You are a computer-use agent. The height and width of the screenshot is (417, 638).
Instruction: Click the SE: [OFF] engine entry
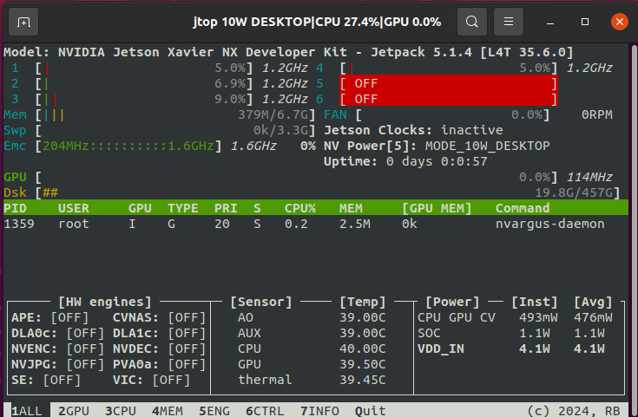pyautogui.click(x=46, y=380)
